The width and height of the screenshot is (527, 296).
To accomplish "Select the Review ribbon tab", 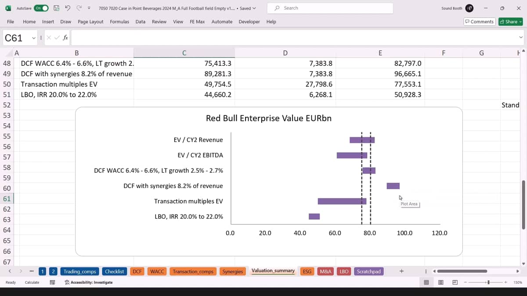I will tap(159, 21).
